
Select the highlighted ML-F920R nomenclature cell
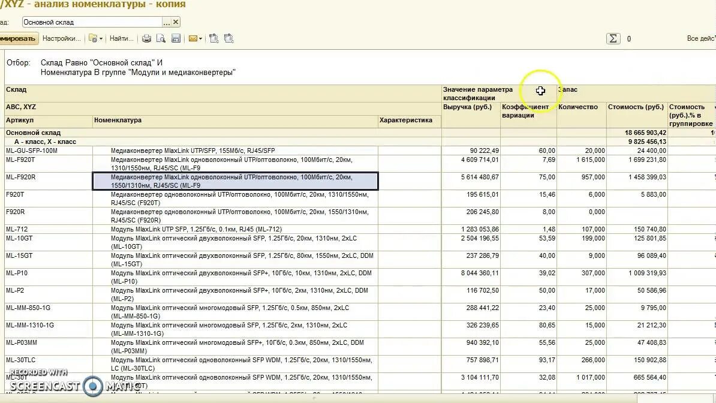point(235,181)
